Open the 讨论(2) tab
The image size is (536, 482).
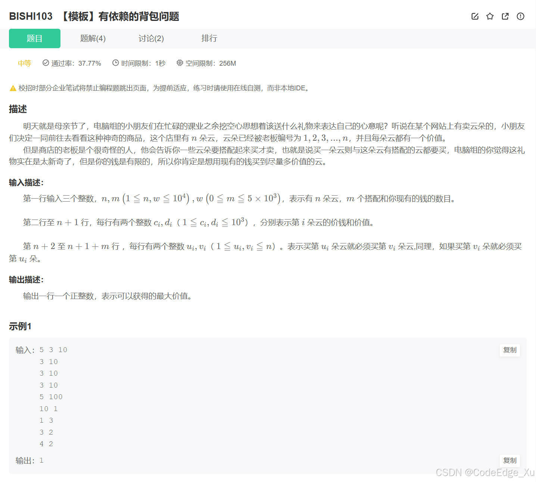151,38
